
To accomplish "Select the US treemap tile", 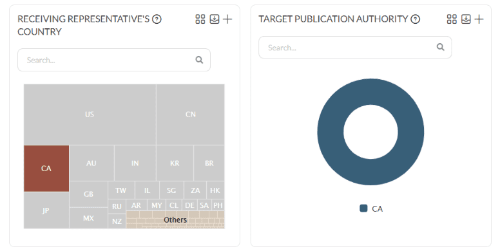I will point(90,115).
